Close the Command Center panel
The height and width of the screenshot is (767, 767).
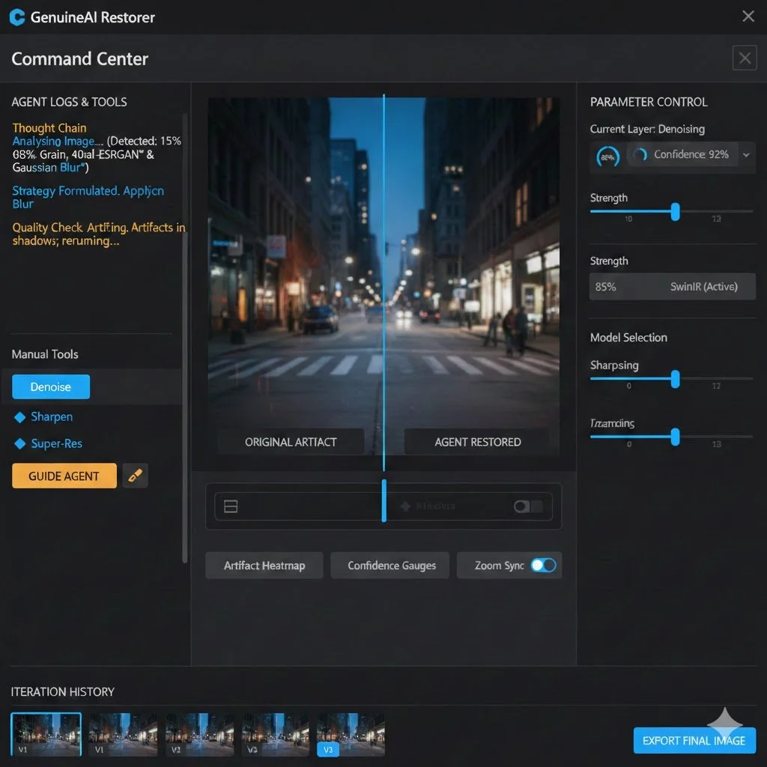click(745, 58)
